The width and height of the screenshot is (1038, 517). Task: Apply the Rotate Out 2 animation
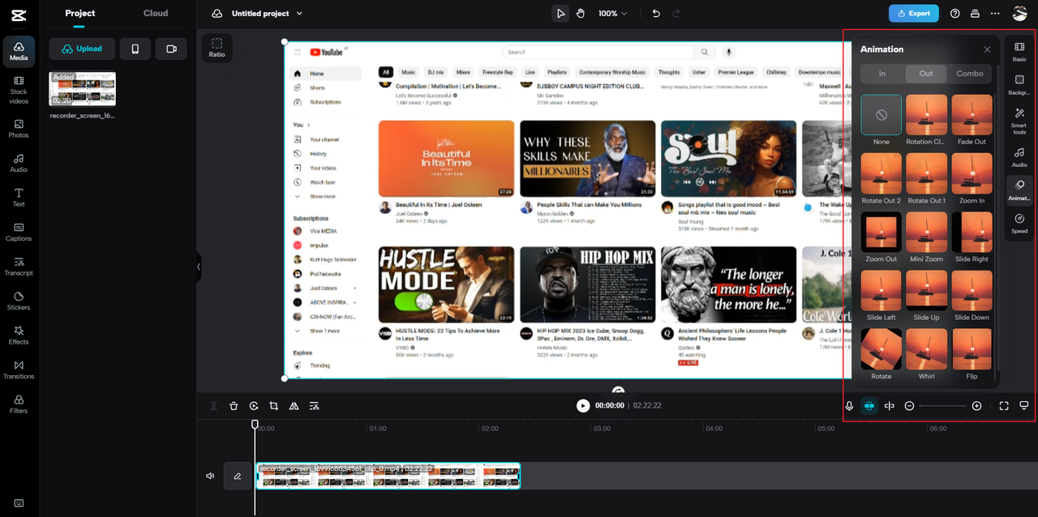click(x=881, y=173)
